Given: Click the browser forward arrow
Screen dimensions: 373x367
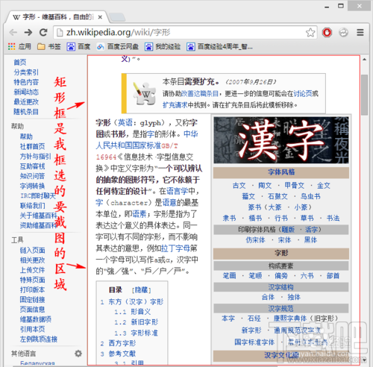Looking at the screenshot, I should [x=28, y=32].
